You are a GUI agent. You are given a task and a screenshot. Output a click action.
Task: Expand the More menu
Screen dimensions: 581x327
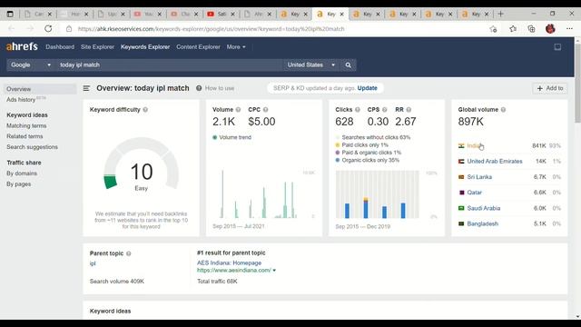236,47
